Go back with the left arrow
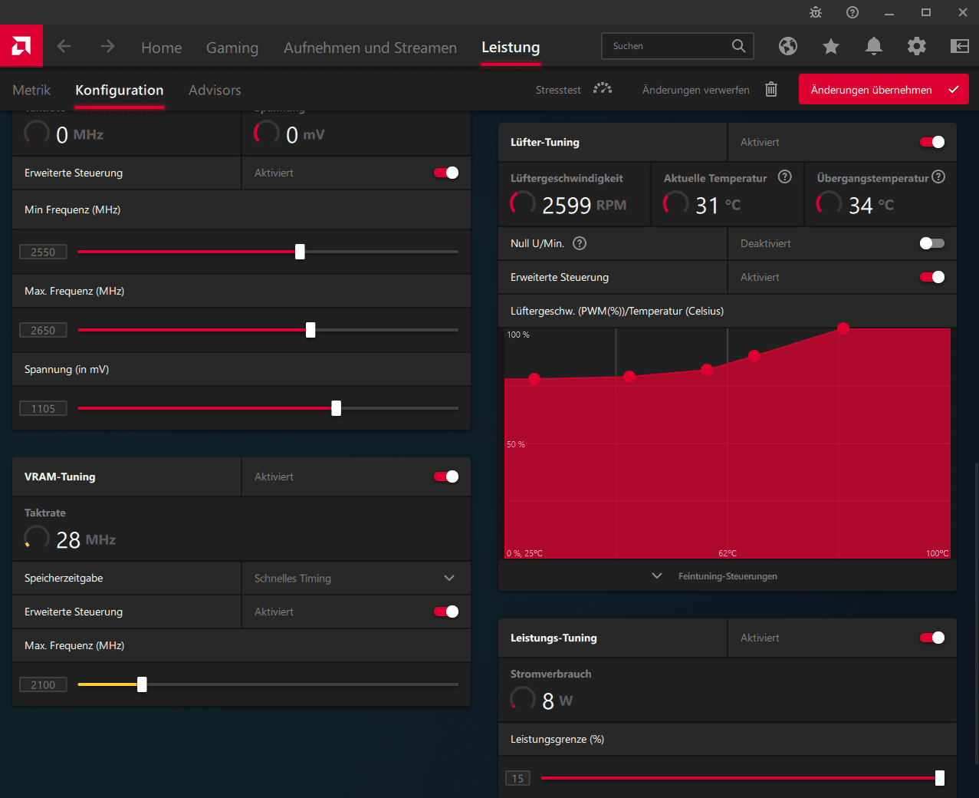This screenshot has height=798, width=979. coord(64,47)
